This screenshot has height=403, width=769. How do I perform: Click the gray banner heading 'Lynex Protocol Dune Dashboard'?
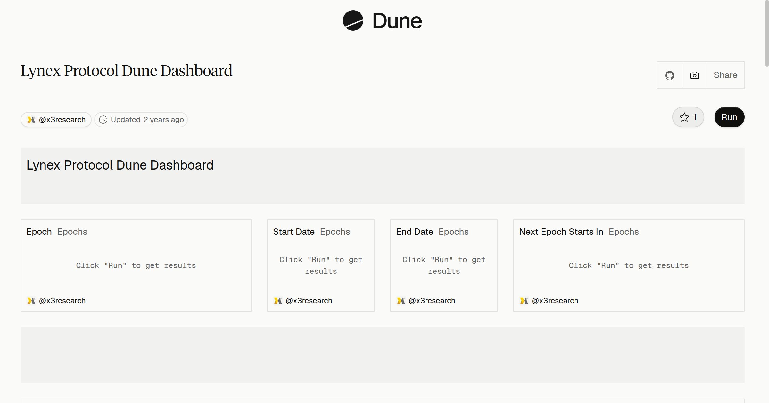(x=120, y=165)
